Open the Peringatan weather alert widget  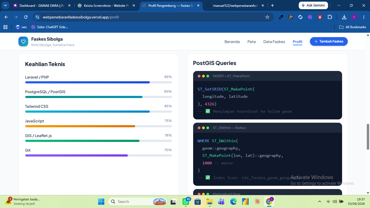22,201
